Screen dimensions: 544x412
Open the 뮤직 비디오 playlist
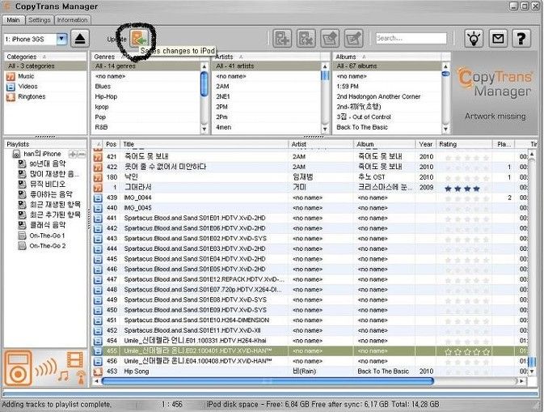click(x=47, y=184)
